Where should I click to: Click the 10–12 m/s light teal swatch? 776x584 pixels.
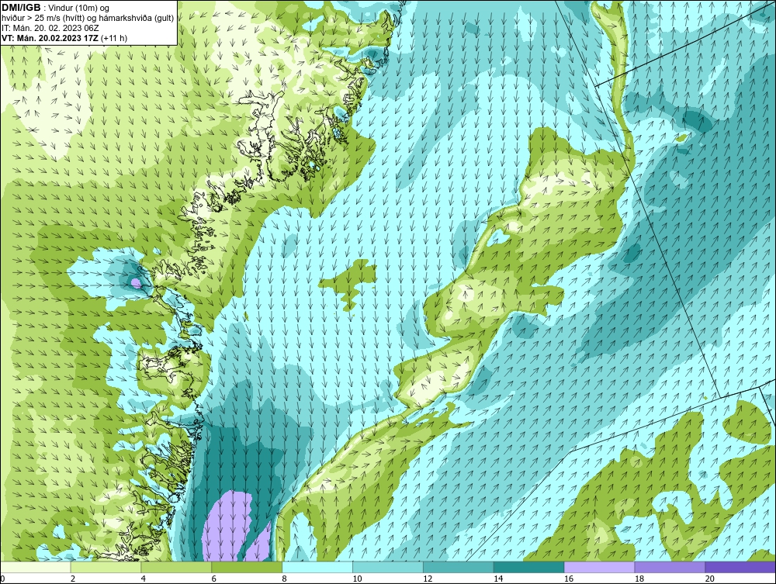tap(388, 567)
